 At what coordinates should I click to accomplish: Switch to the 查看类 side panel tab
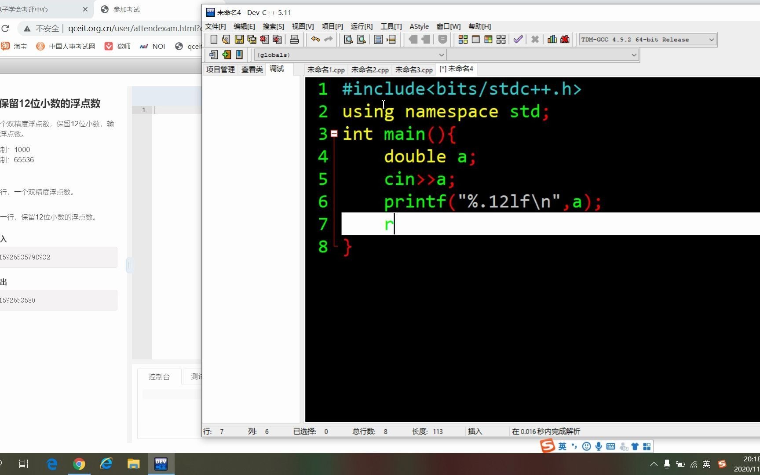[x=252, y=69]
